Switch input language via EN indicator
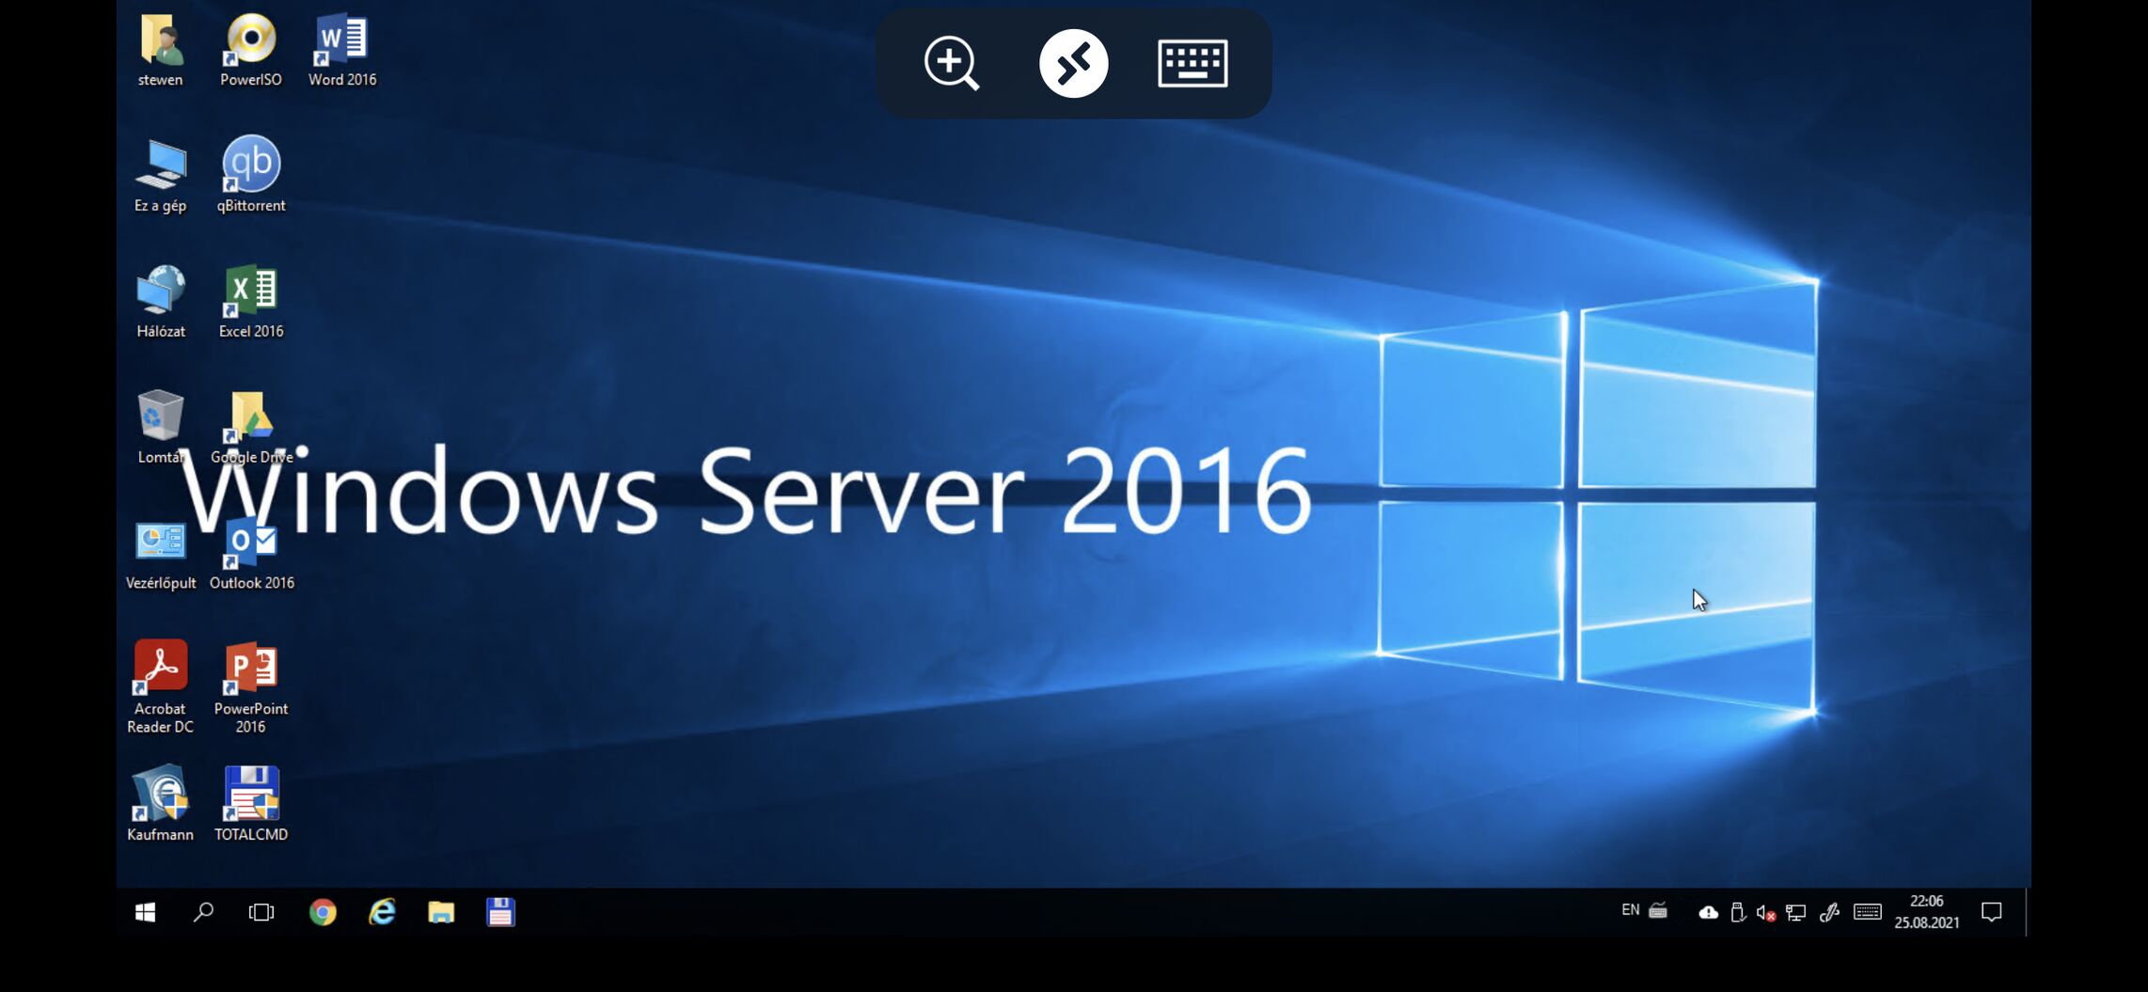The width and height of the screenshot is (2148, 992). coord(1630,910)
